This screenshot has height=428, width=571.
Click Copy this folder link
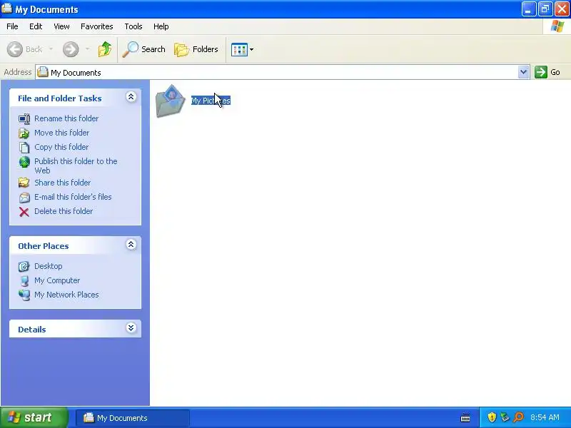tap(61, 147)
